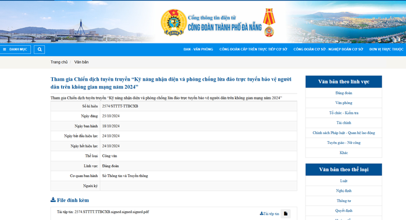Click Thể loại value Công văn
Screen dimensions: 406x220
pyautogui.click(x=109, y=156)
